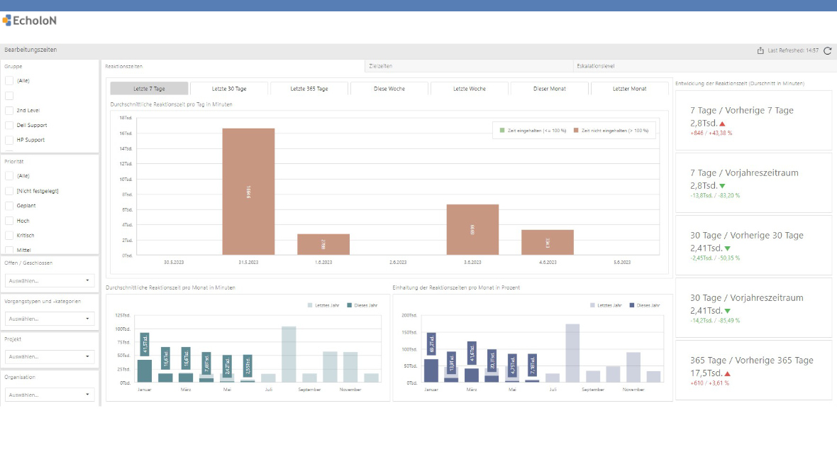Click green down arrow in 30 Tage / Vorherige 30 Tage card
837x450 pixels.
coord(728,248)
